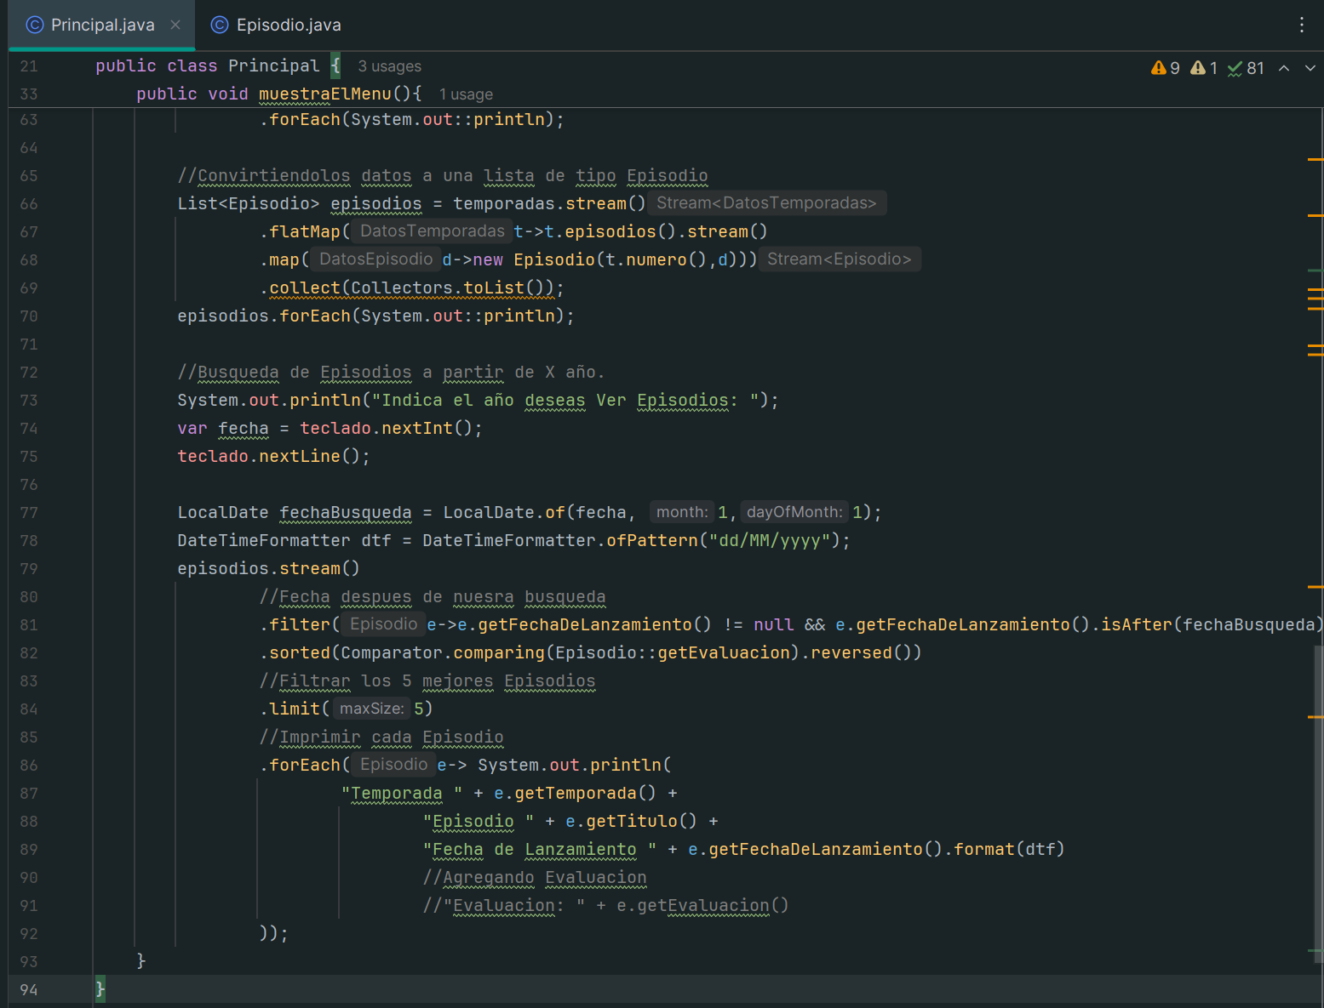Click the weak warning indicator showing 1
Screen dimensions: 1324x1008
pyautogui.click(x=1204, y=68)
